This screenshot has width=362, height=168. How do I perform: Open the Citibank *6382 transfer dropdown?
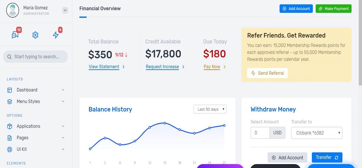coord(317,133)
